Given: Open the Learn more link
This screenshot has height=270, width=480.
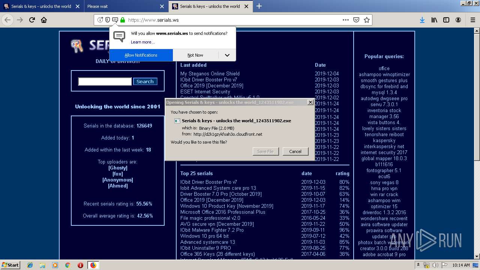Looking at the screenshot, I should pos(142,42).
